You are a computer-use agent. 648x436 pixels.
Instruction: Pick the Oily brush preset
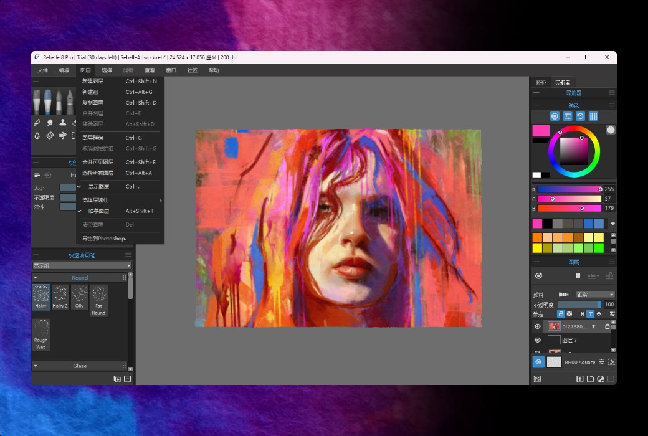(x=79, y=297)
